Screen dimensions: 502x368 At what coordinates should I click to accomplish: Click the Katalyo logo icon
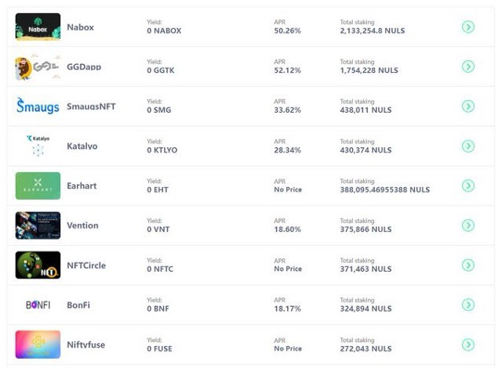pos(38,146)
